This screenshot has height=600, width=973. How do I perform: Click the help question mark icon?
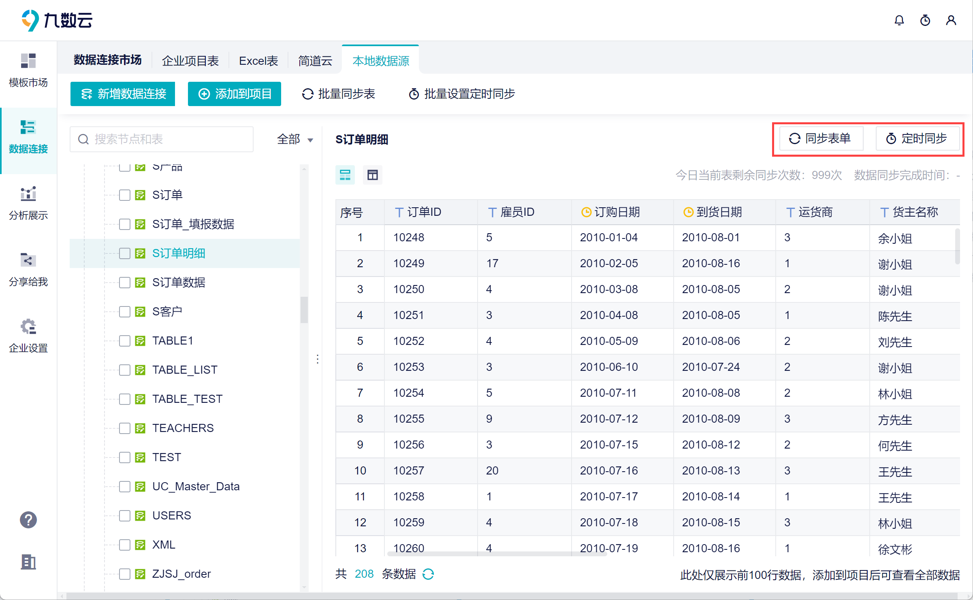28,520
